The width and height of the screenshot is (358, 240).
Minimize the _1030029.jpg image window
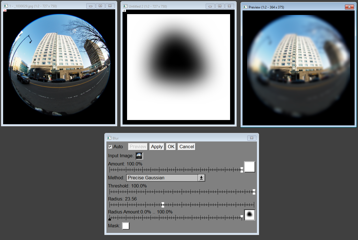coord(91,6)
